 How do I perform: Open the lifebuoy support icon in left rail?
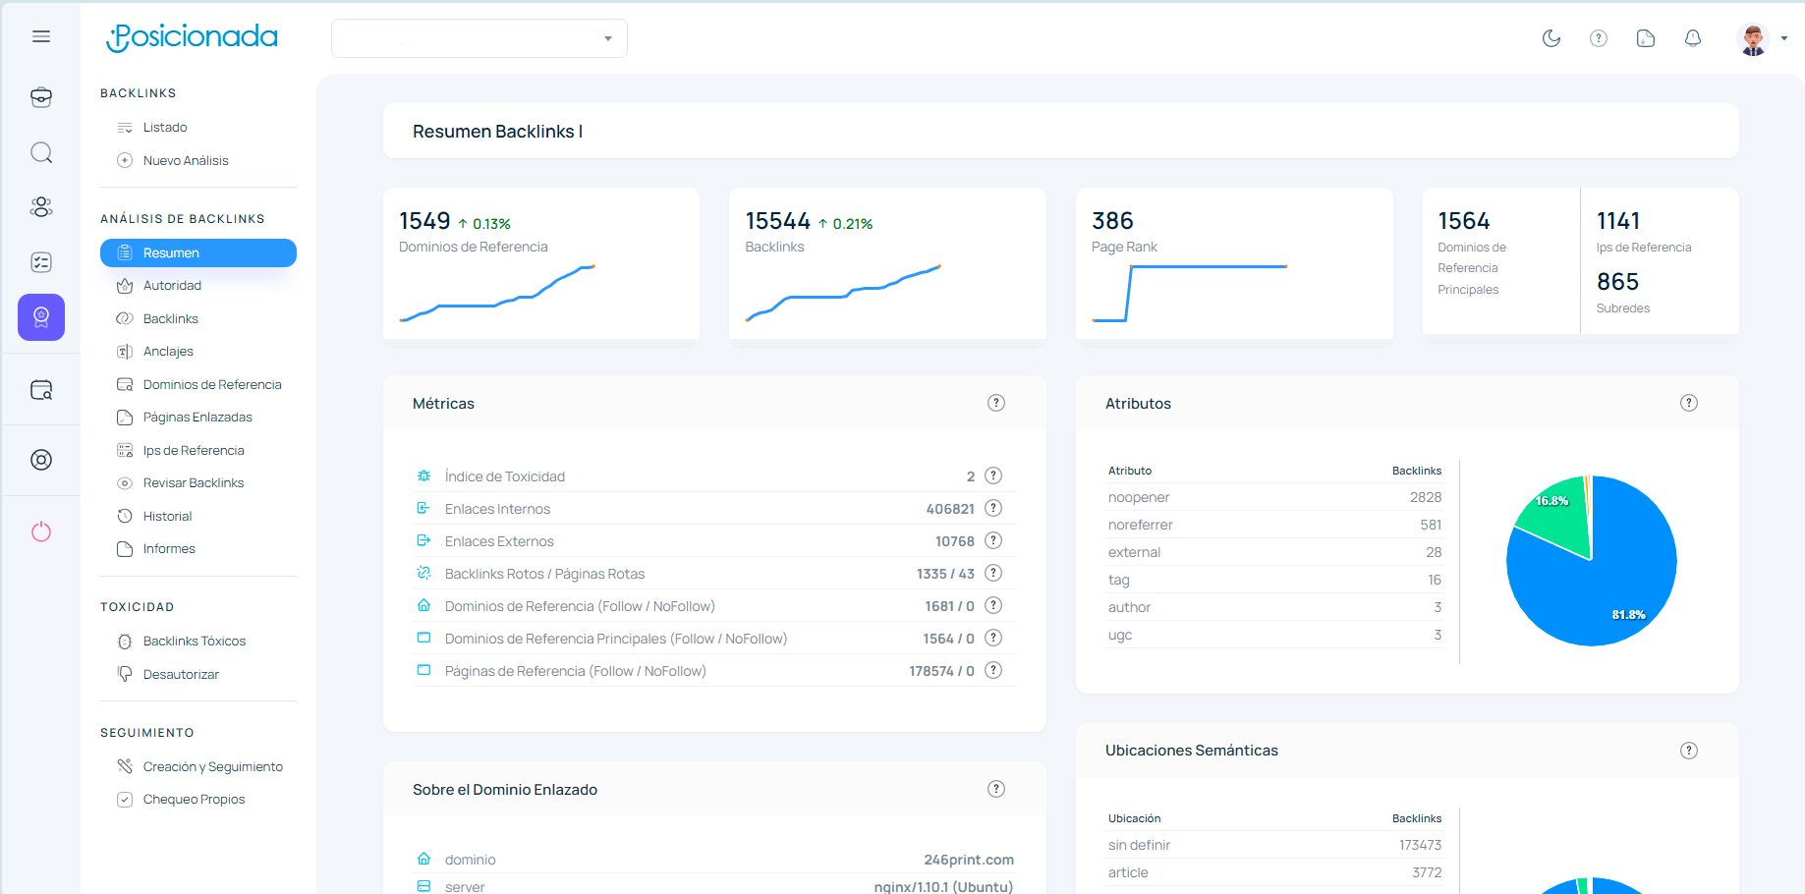[x=41, y=460]
